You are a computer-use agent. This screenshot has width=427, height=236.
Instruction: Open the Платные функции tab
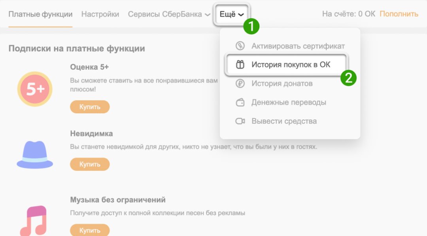(40, 14)
